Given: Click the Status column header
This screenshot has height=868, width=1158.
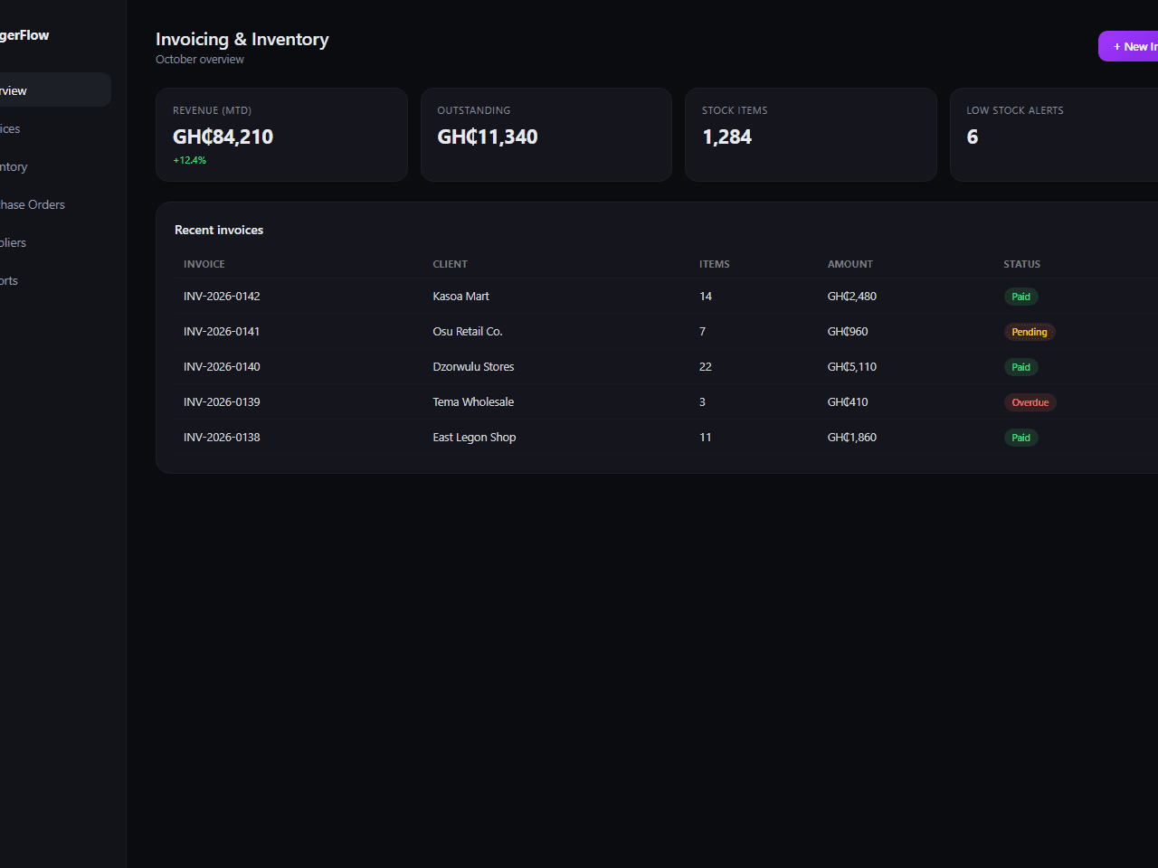Looking at the screenshot, I should 1022,264.
